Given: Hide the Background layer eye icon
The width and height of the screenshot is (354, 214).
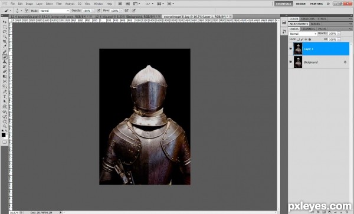Looking at the screenshot, I should tap(291, 62).
